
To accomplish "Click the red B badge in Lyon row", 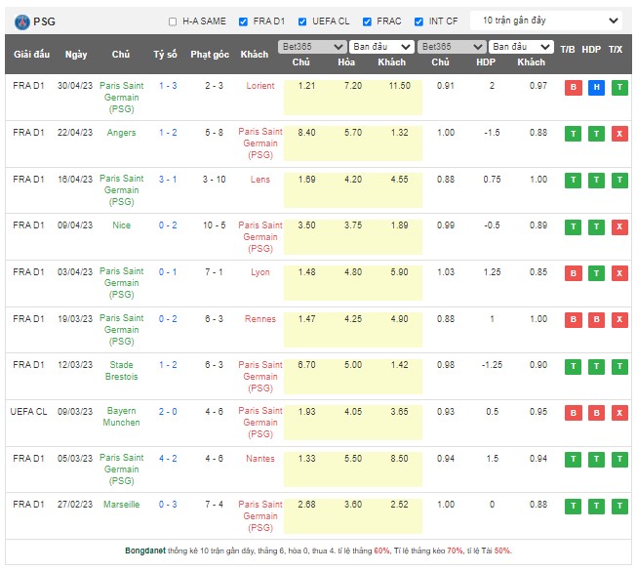I will (571, 273).
